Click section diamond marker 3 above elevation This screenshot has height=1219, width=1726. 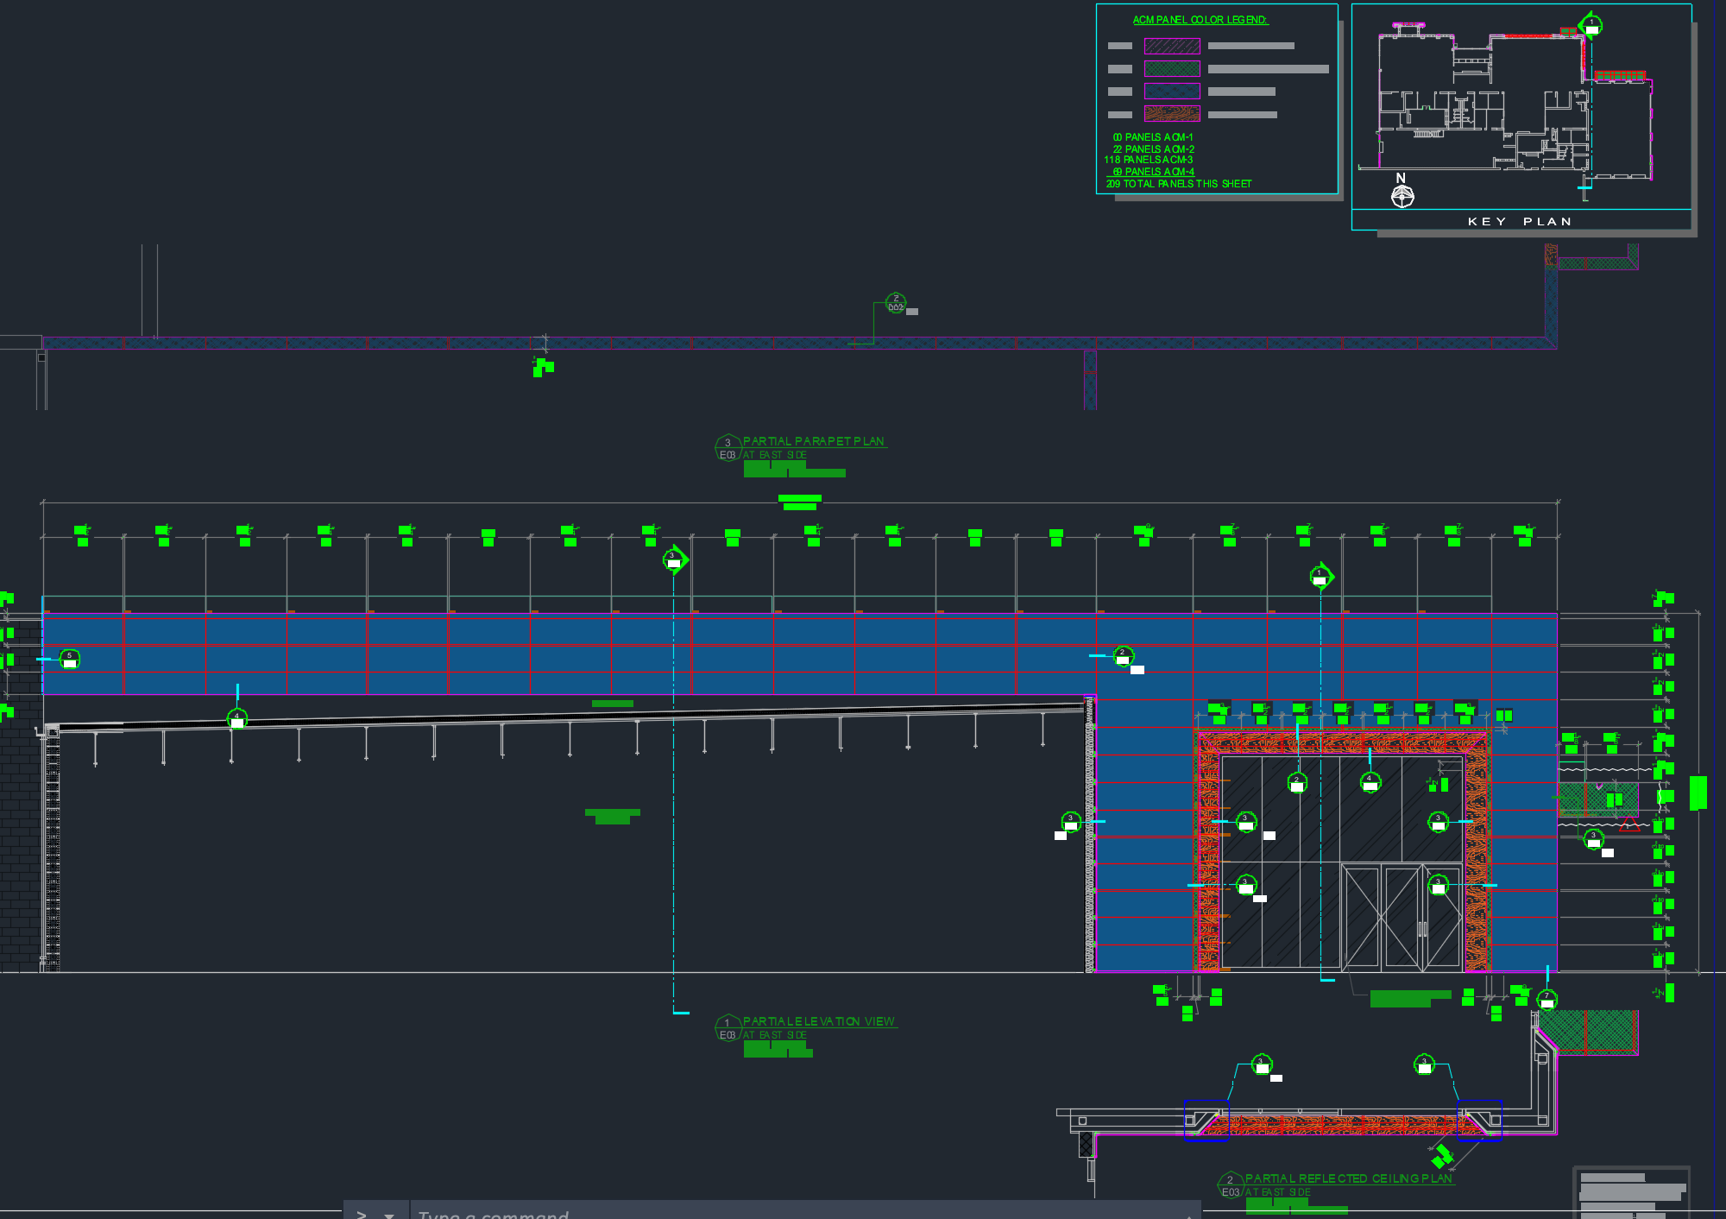pos(675,560)
